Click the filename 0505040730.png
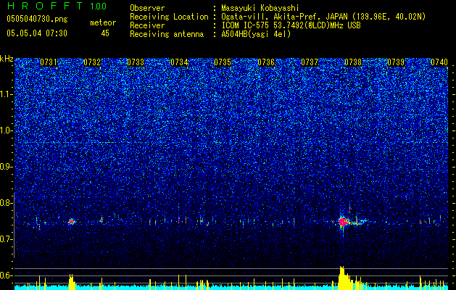 37,19
